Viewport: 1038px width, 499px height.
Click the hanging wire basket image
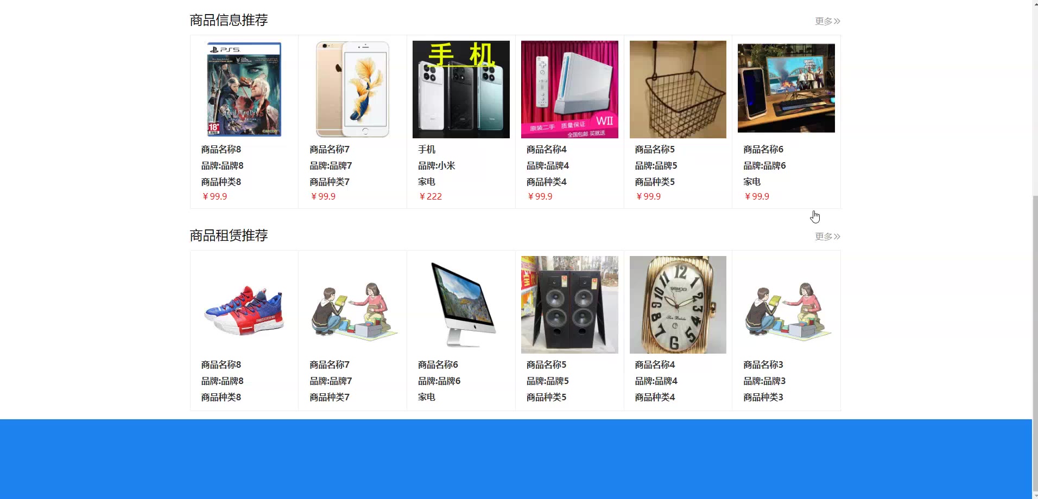pyautogui.click(x=678, y=89)
